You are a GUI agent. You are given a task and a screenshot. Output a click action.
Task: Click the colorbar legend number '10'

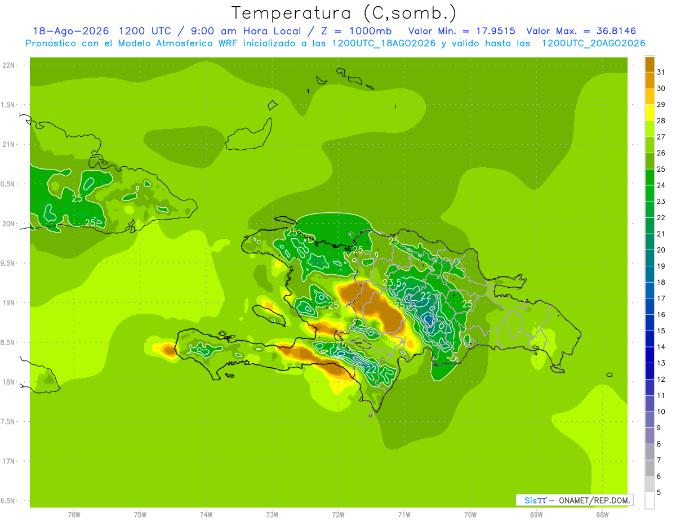(661, 412)
